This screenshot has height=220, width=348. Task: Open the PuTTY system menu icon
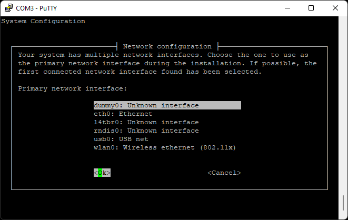point(8,8)
